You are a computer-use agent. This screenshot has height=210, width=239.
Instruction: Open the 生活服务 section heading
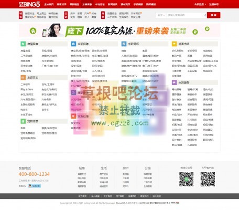184,82
